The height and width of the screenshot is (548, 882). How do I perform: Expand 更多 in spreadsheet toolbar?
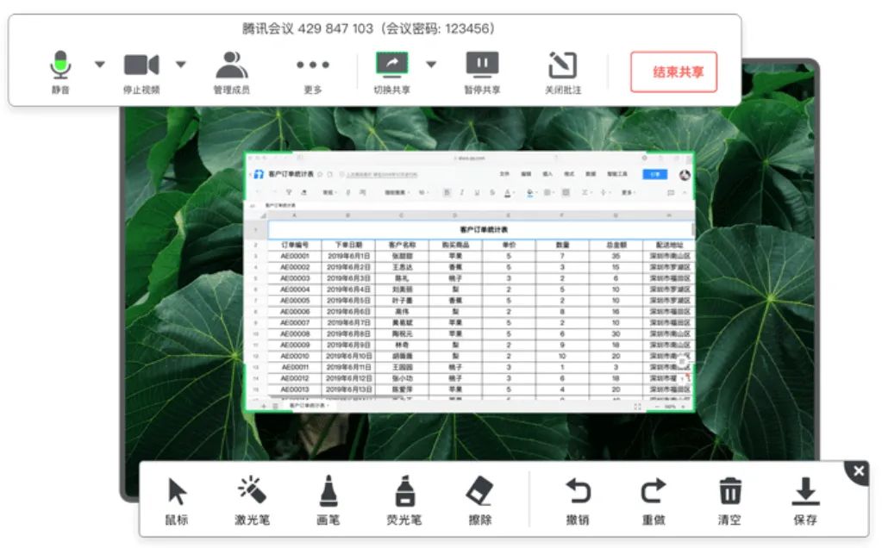[x=629, y=193]
